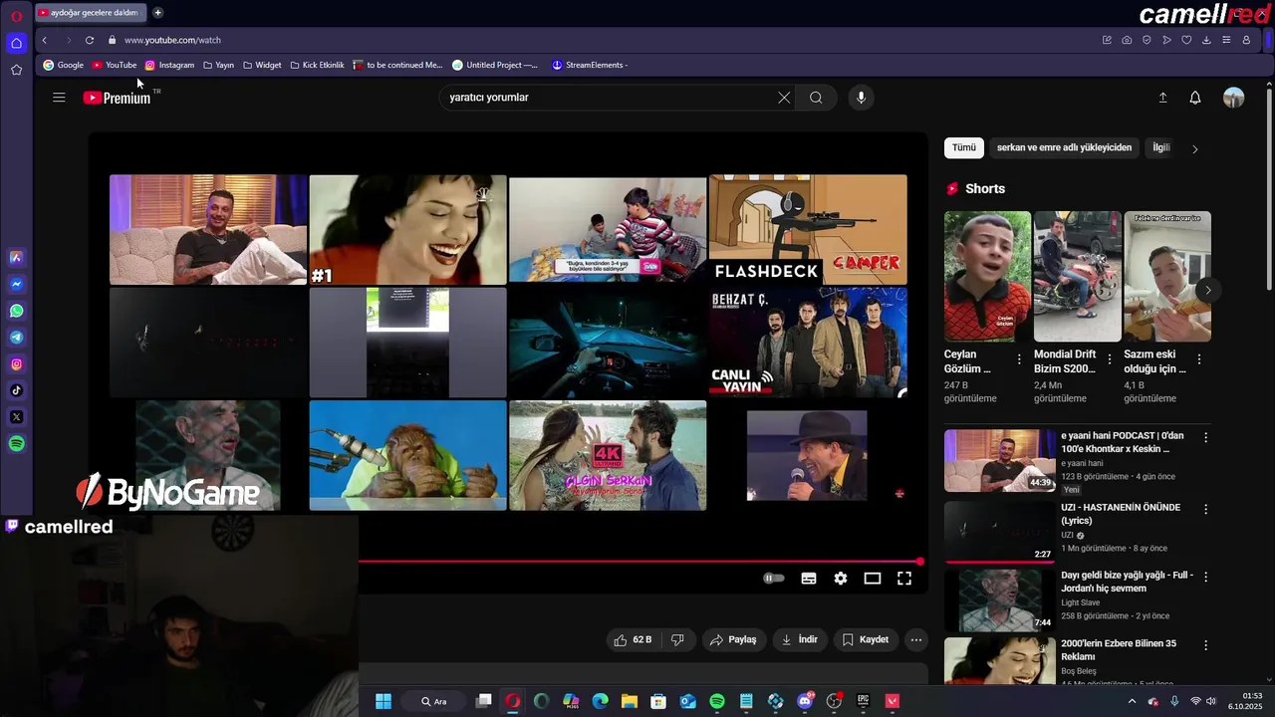Reload the page in Opera
The height and width of the screenshot is (717, 1275).
coord(90,40)
